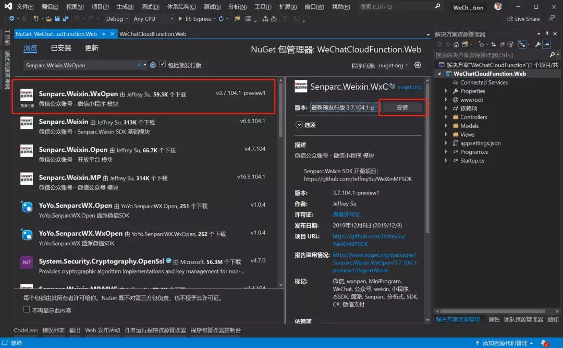Click the Live Share button

pyautogui.click(x=523, y=19)
